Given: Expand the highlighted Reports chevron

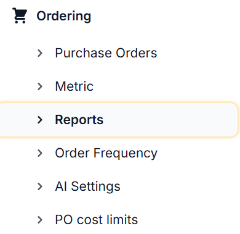Looking at the screenshot, I should (40, 120).
